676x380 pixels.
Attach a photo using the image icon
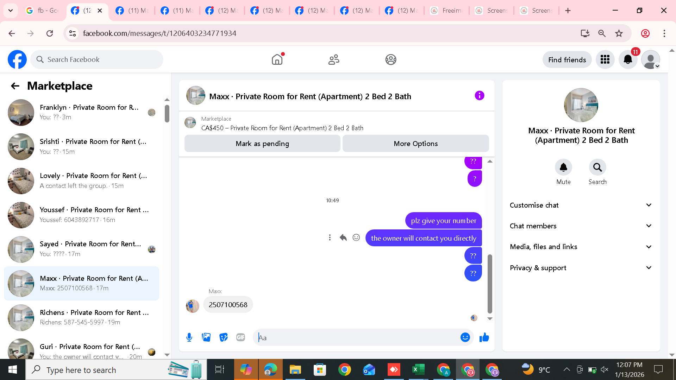(x=206, y=337)
